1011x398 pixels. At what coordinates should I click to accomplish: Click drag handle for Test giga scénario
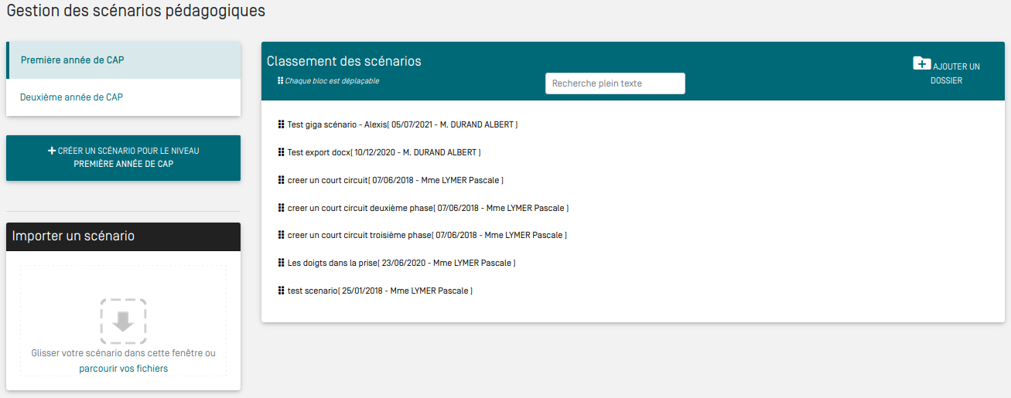[x=281, y=124]
